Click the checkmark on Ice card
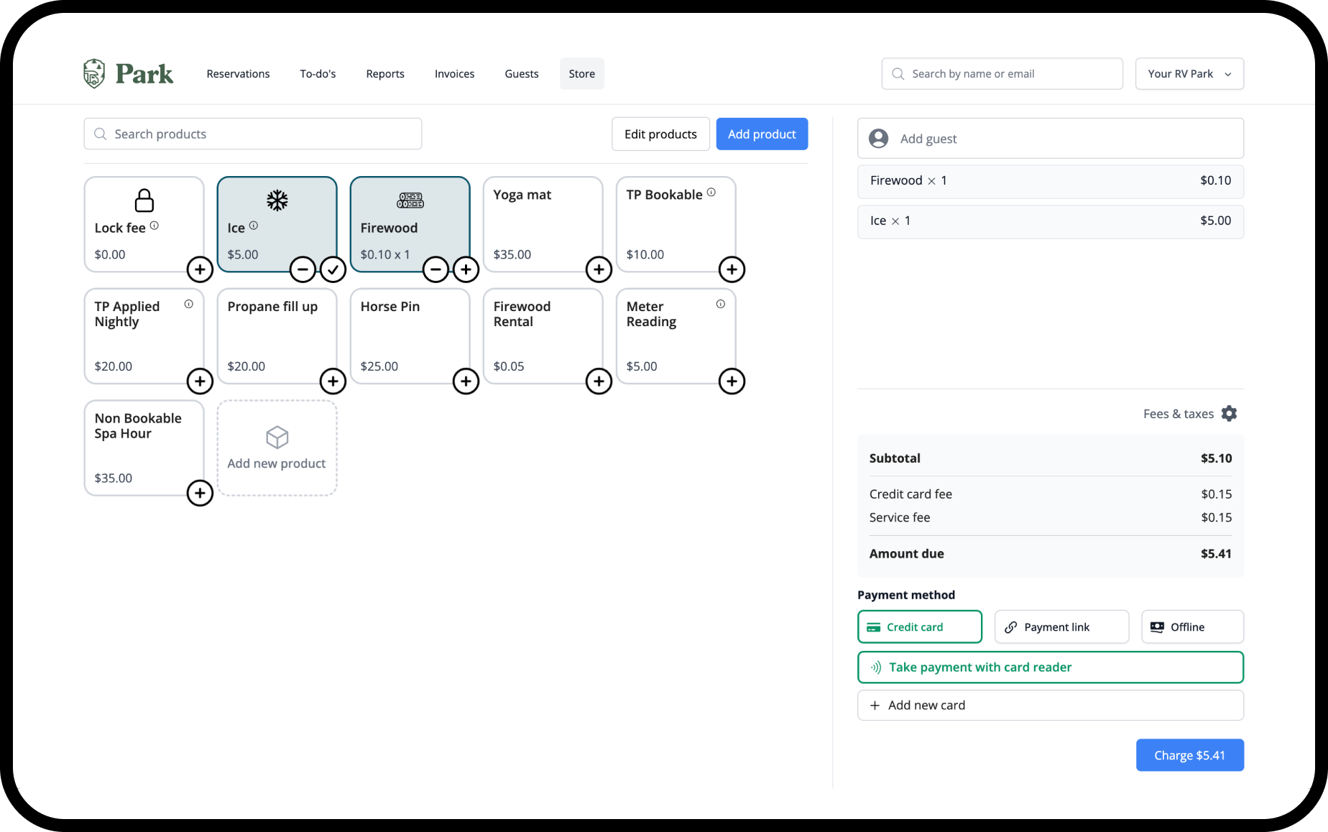The height and width of the screenshot is (832, 1328). (x=333, y=269)
